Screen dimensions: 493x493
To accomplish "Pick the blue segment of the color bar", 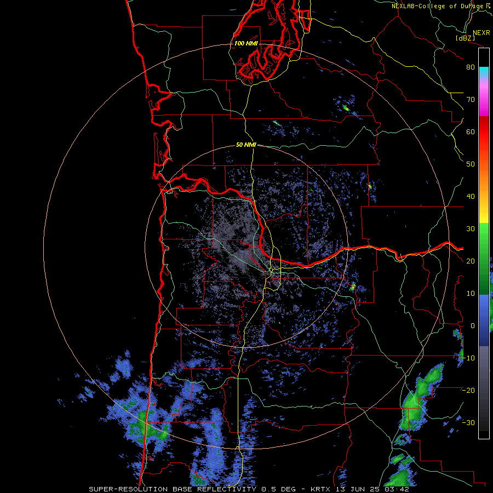I will click(x=484, y=320).
